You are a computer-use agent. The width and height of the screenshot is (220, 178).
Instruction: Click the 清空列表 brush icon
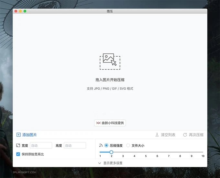(157, 135)
